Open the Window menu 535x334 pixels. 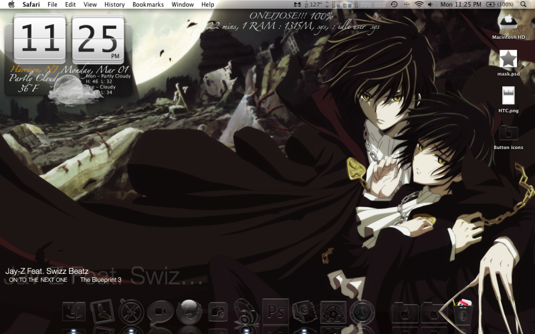183,5
